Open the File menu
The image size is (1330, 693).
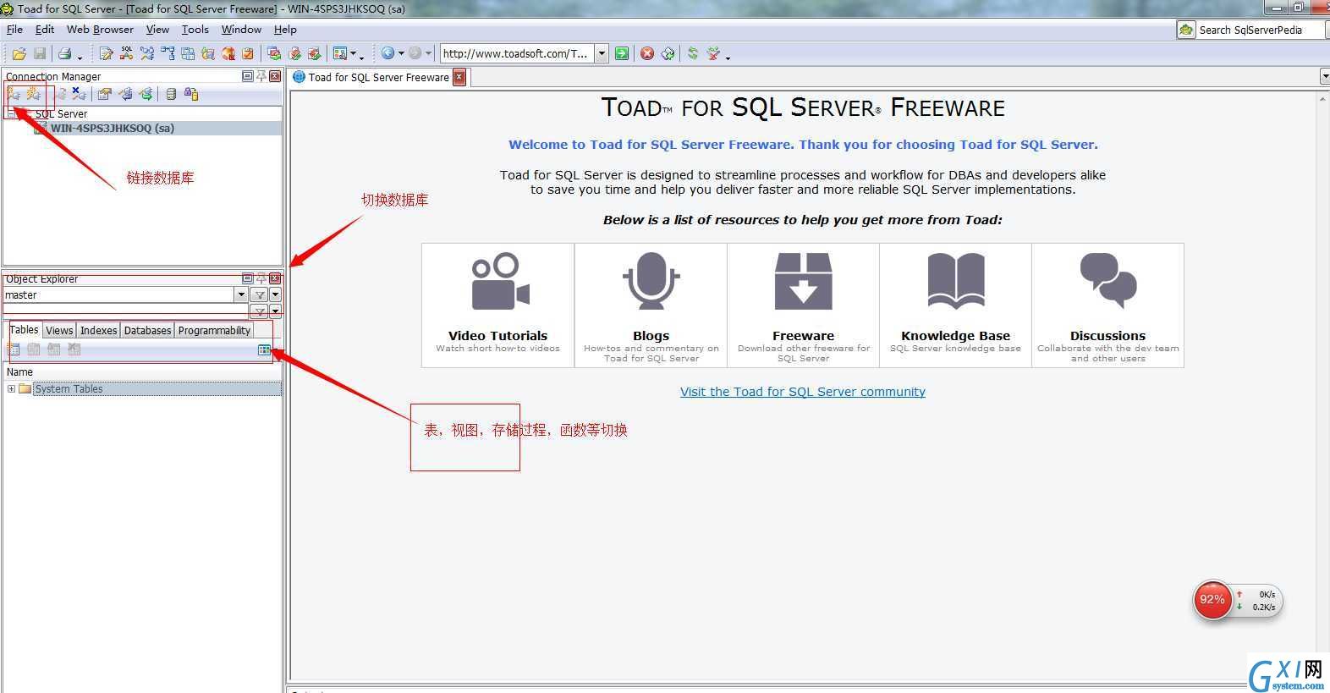[15, 30]
